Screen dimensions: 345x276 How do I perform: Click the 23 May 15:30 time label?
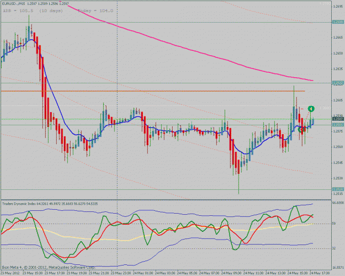point(33,273)
